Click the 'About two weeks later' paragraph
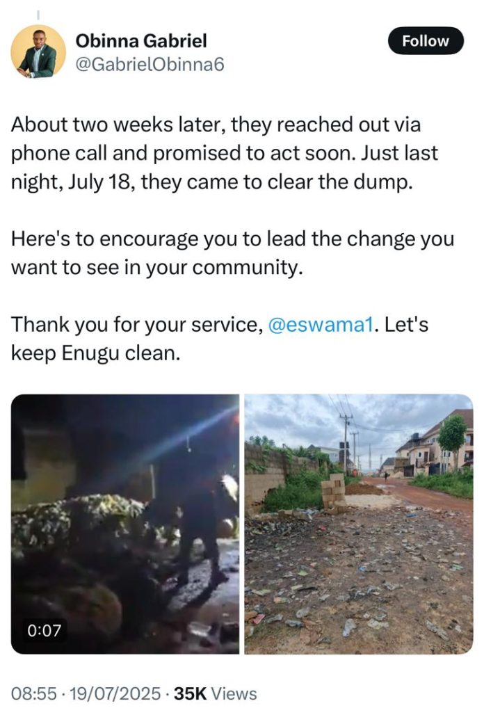 [x=224, y=153]
